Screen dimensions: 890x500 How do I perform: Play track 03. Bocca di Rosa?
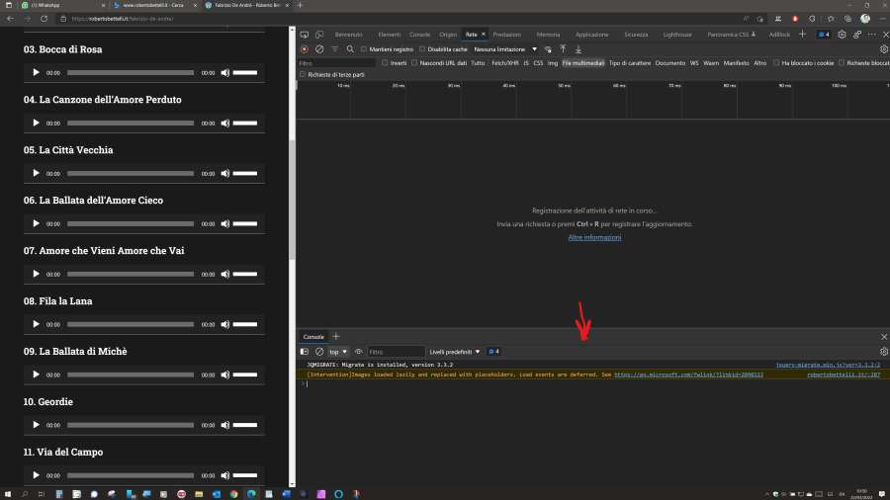click(37, 72)
